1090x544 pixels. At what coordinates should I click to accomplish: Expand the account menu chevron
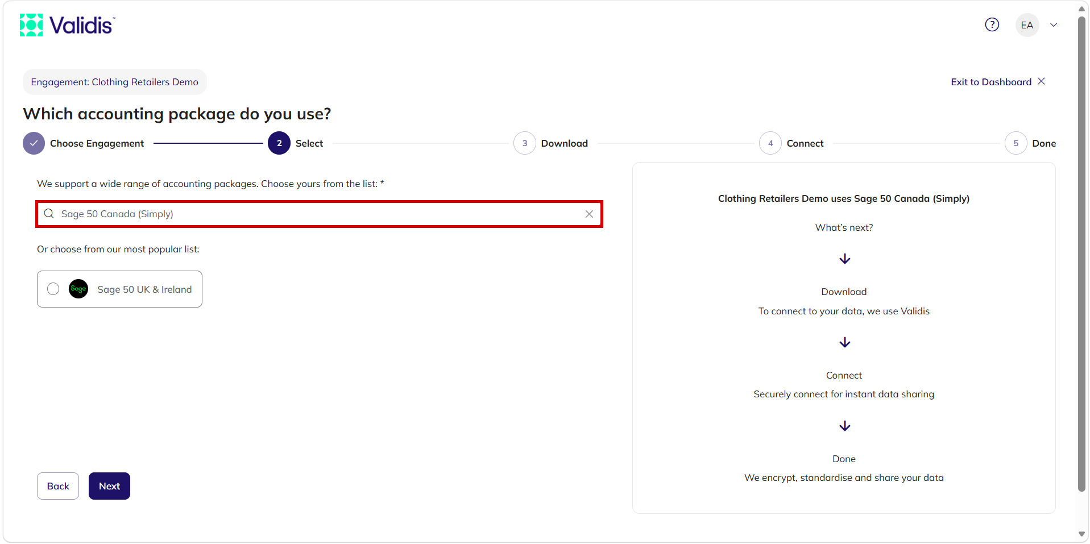point(1054,25)
